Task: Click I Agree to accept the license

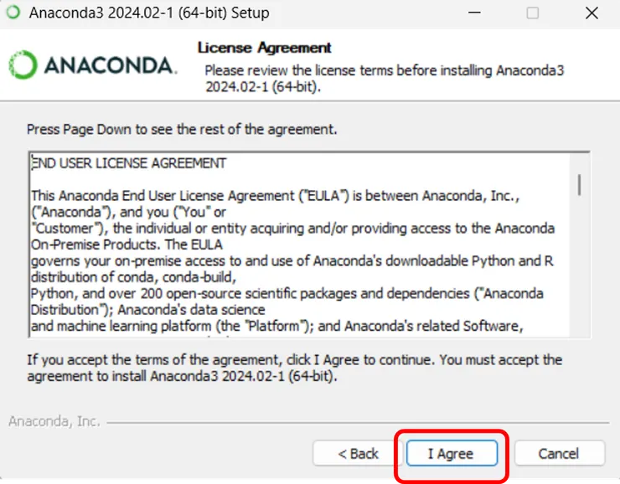Action: coord(451,454)
